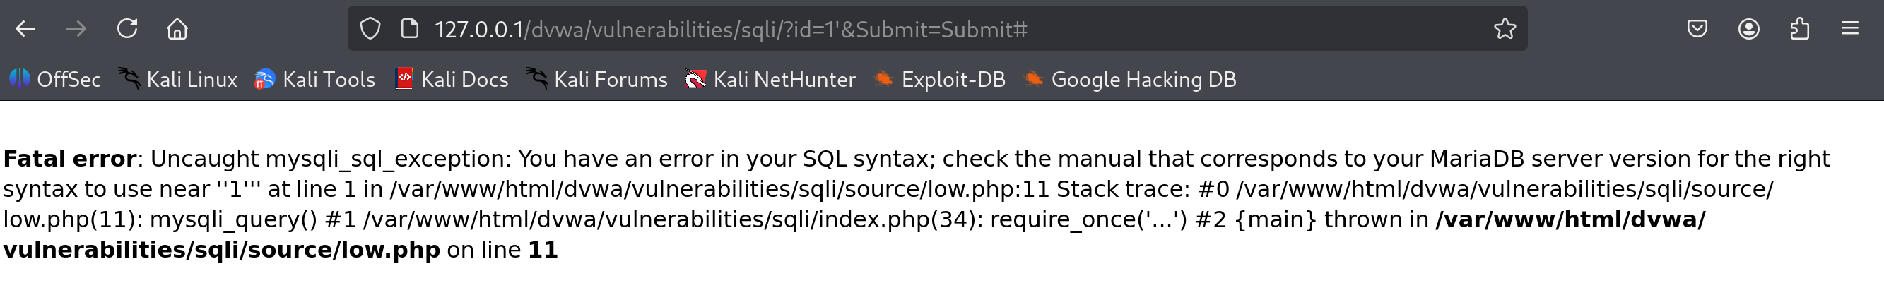Visit the Kali Tools bookmark

(x=315, y=79)
